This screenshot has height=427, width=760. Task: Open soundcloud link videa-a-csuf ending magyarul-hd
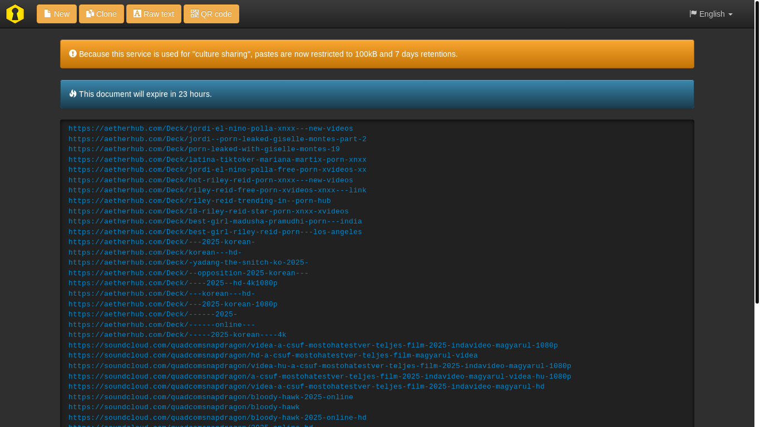307,386
